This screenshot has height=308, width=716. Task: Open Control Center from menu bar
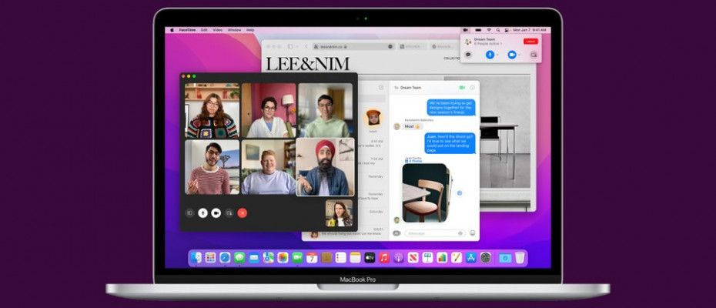pyautogui.click(x=507, y=30)
